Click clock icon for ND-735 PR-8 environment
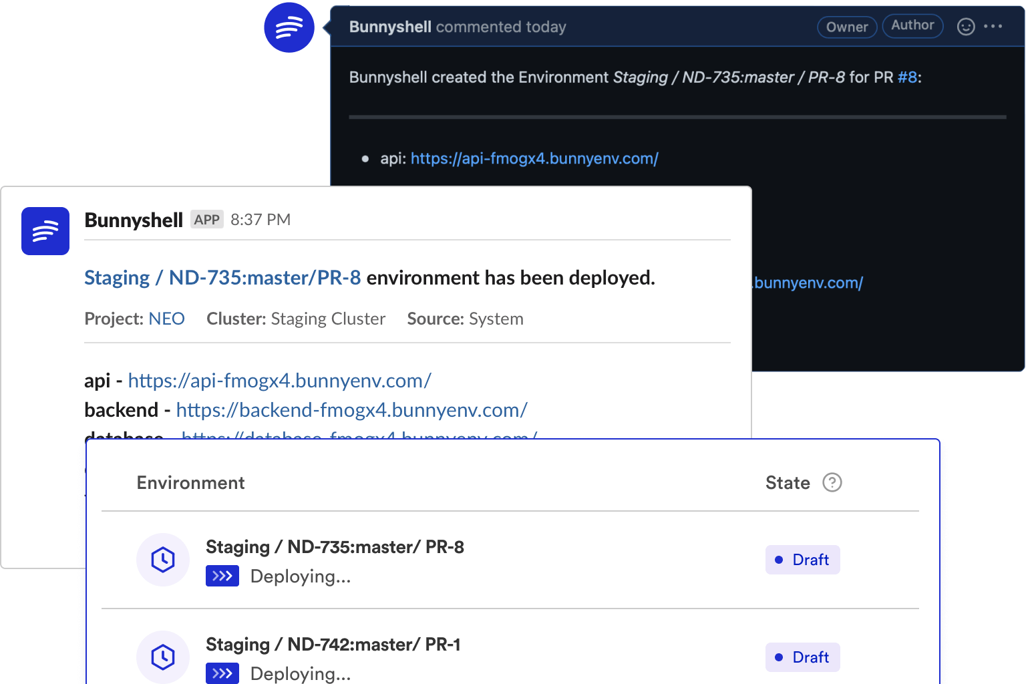This screenshot has height=684, width=1026. (163, 560)
